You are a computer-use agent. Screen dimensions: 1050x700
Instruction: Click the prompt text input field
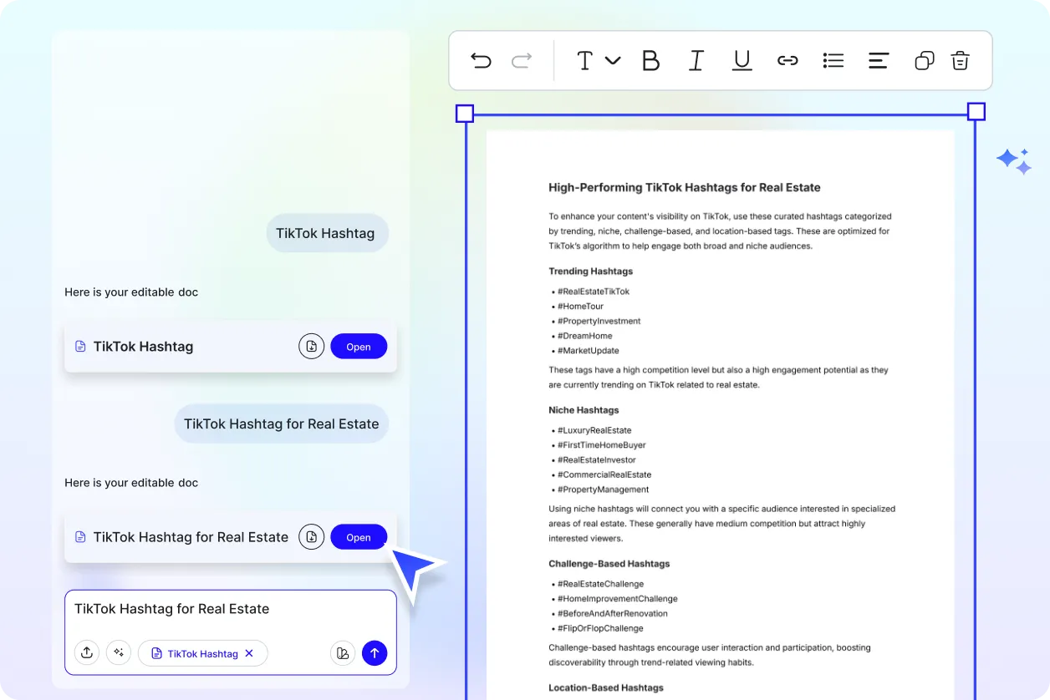[x=230, y=610]
